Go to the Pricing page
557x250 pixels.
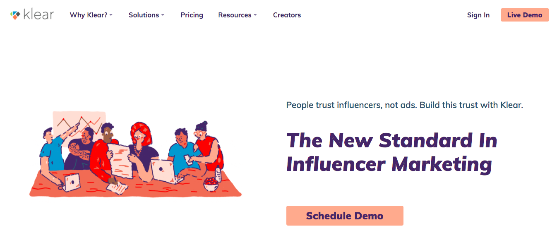(192, 15)
